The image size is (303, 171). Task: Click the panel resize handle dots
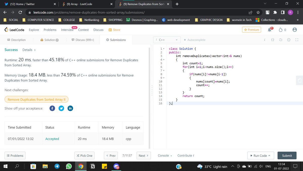(152, 91)
